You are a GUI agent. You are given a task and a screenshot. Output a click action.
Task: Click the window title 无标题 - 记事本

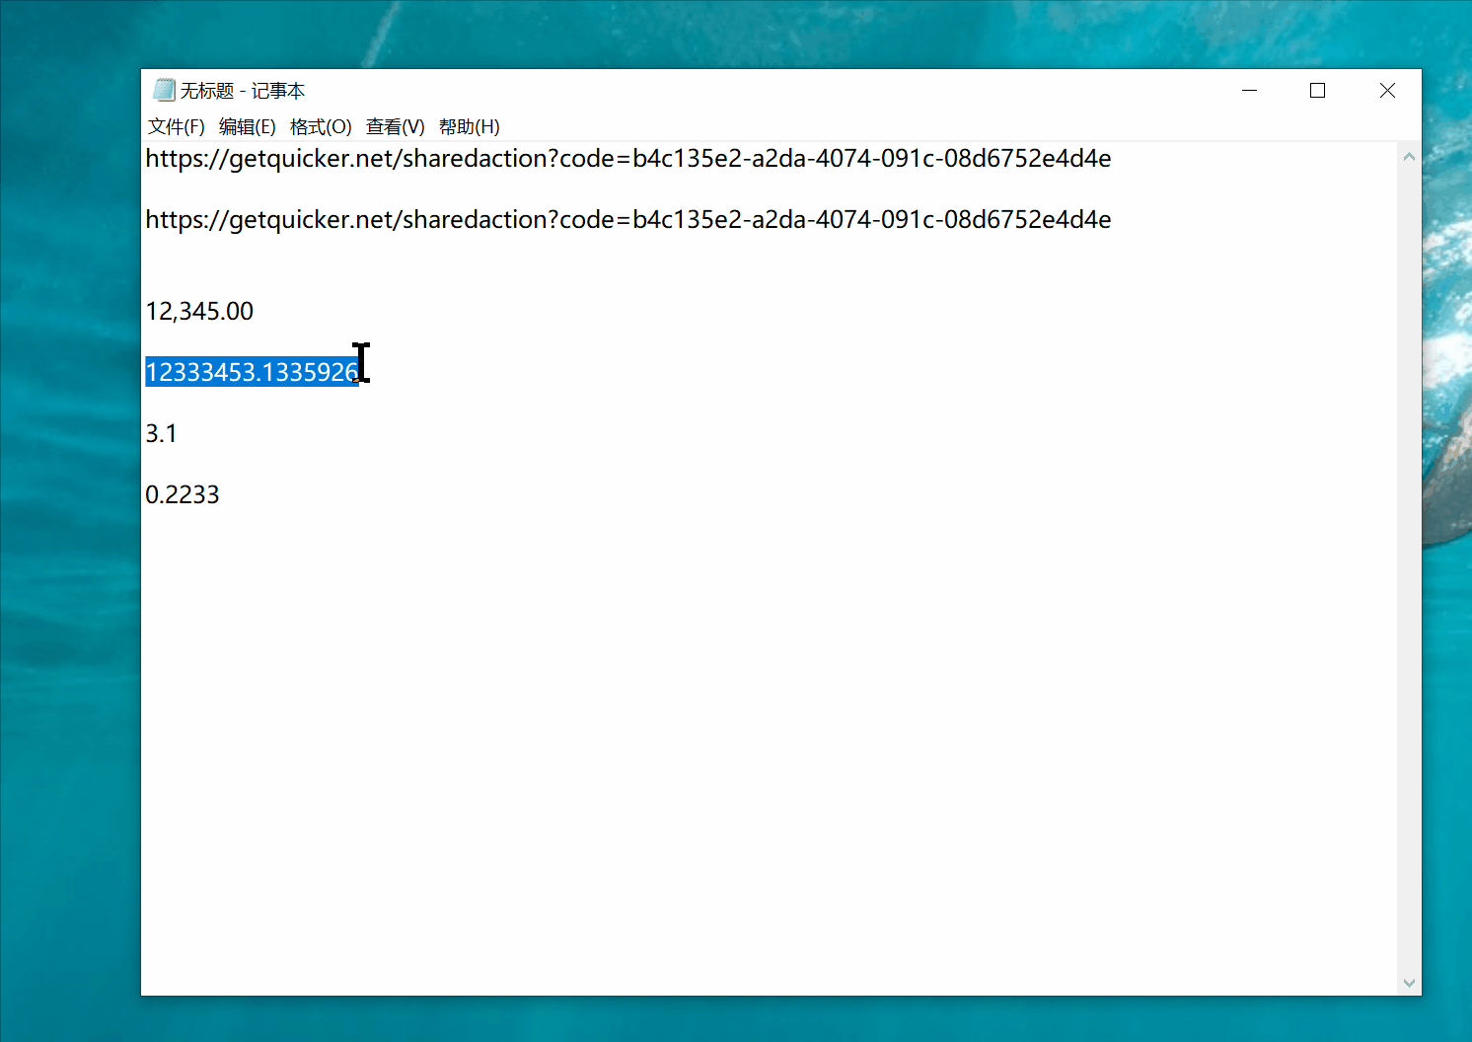[243, 91]
